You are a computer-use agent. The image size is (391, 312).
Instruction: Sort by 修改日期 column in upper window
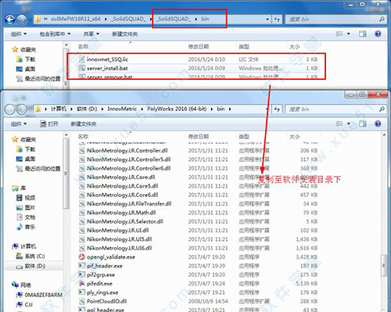pos(199,47)
